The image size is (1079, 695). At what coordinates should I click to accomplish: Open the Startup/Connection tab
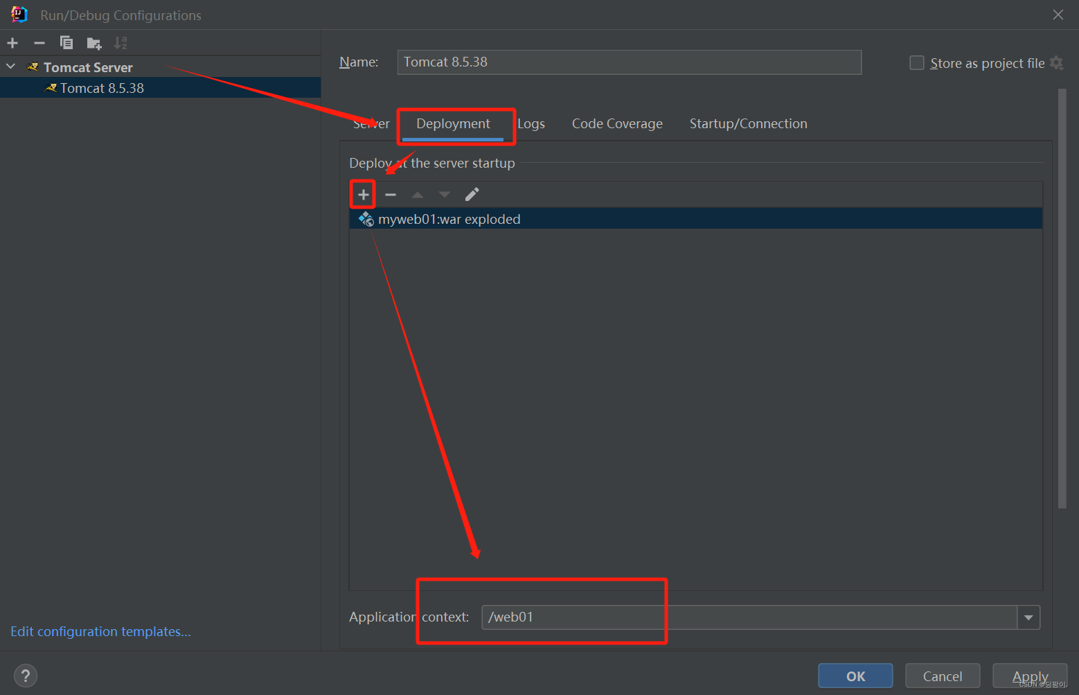[748, 123]
